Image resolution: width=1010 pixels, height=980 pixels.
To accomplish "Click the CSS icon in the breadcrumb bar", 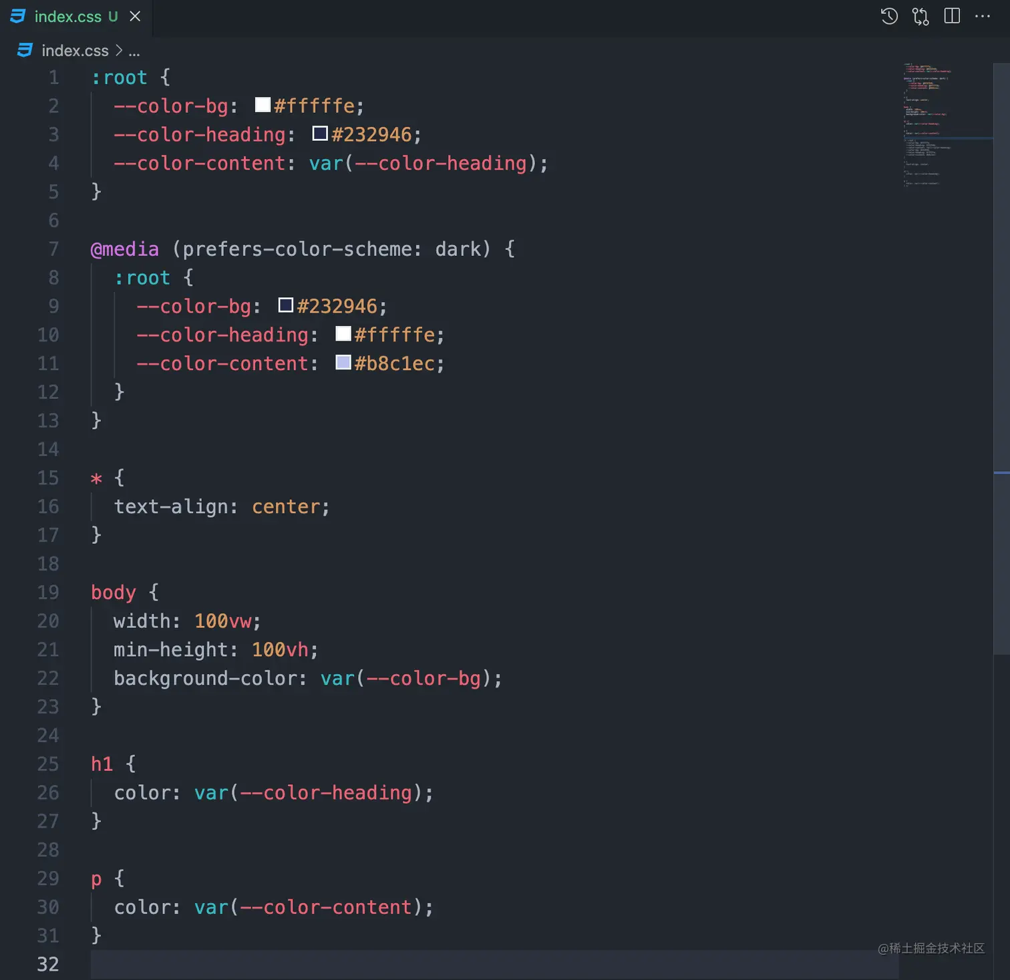I will (x=25, y=50).
